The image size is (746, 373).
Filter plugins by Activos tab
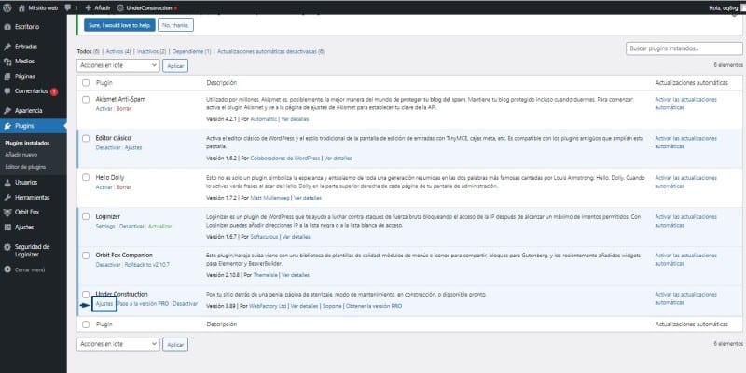pyautogui.click(x=118, y=51)
